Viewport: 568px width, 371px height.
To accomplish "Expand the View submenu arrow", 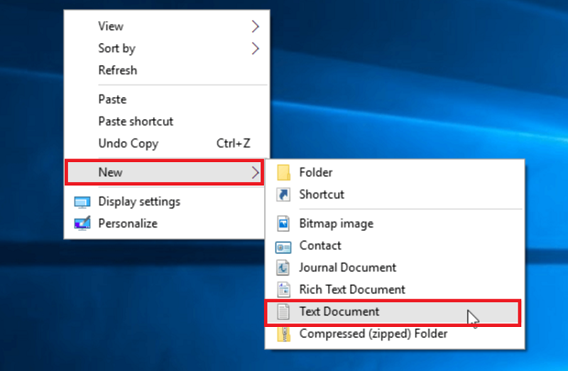I will tap(256, 27).
